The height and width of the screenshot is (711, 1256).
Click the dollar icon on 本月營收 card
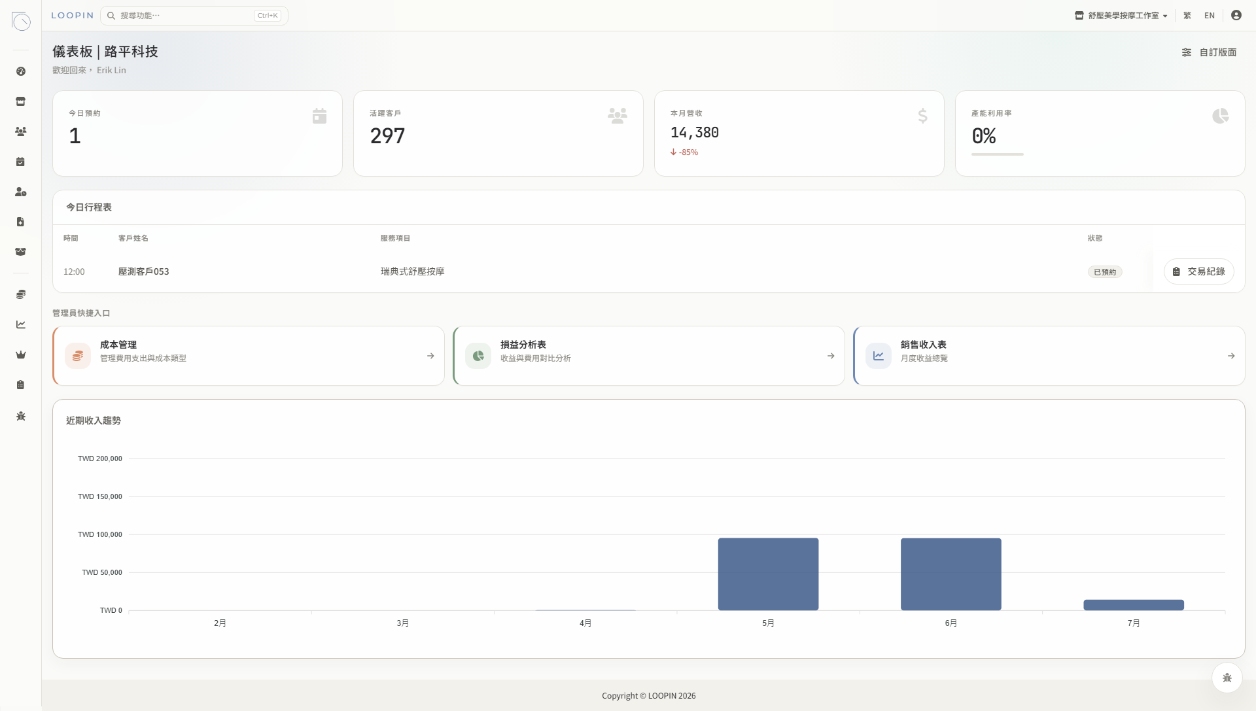coord(922,116)
